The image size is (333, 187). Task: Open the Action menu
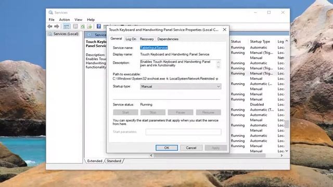pyautogui.click(x=65, y=20)
